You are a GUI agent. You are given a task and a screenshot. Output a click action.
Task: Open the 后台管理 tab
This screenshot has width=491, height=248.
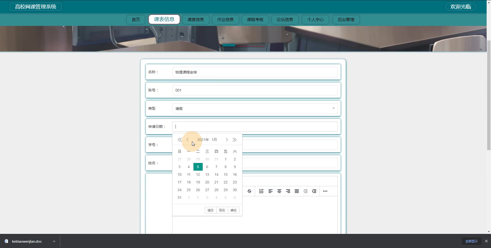(346, 19)
